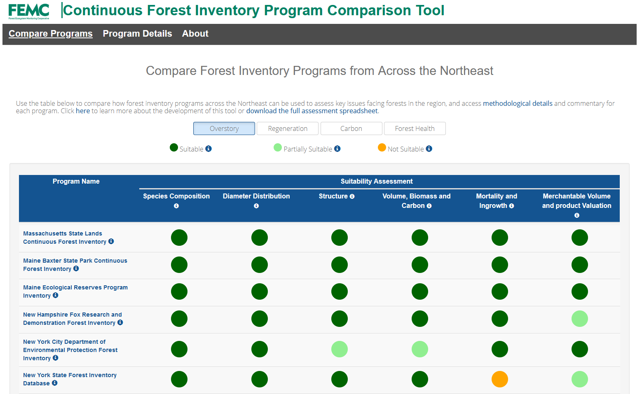The image size is (642, 394).
Task: Open the Volume, Biomass and Carbon info icon
Action: pos(430,205)
